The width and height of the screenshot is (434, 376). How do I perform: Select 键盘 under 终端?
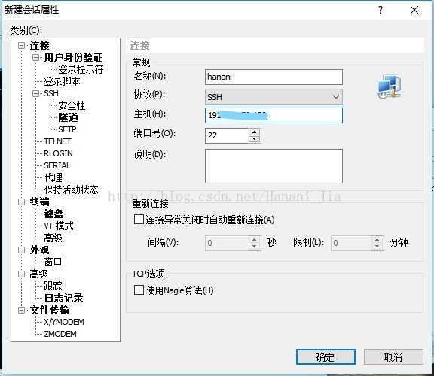pos(53,214)
